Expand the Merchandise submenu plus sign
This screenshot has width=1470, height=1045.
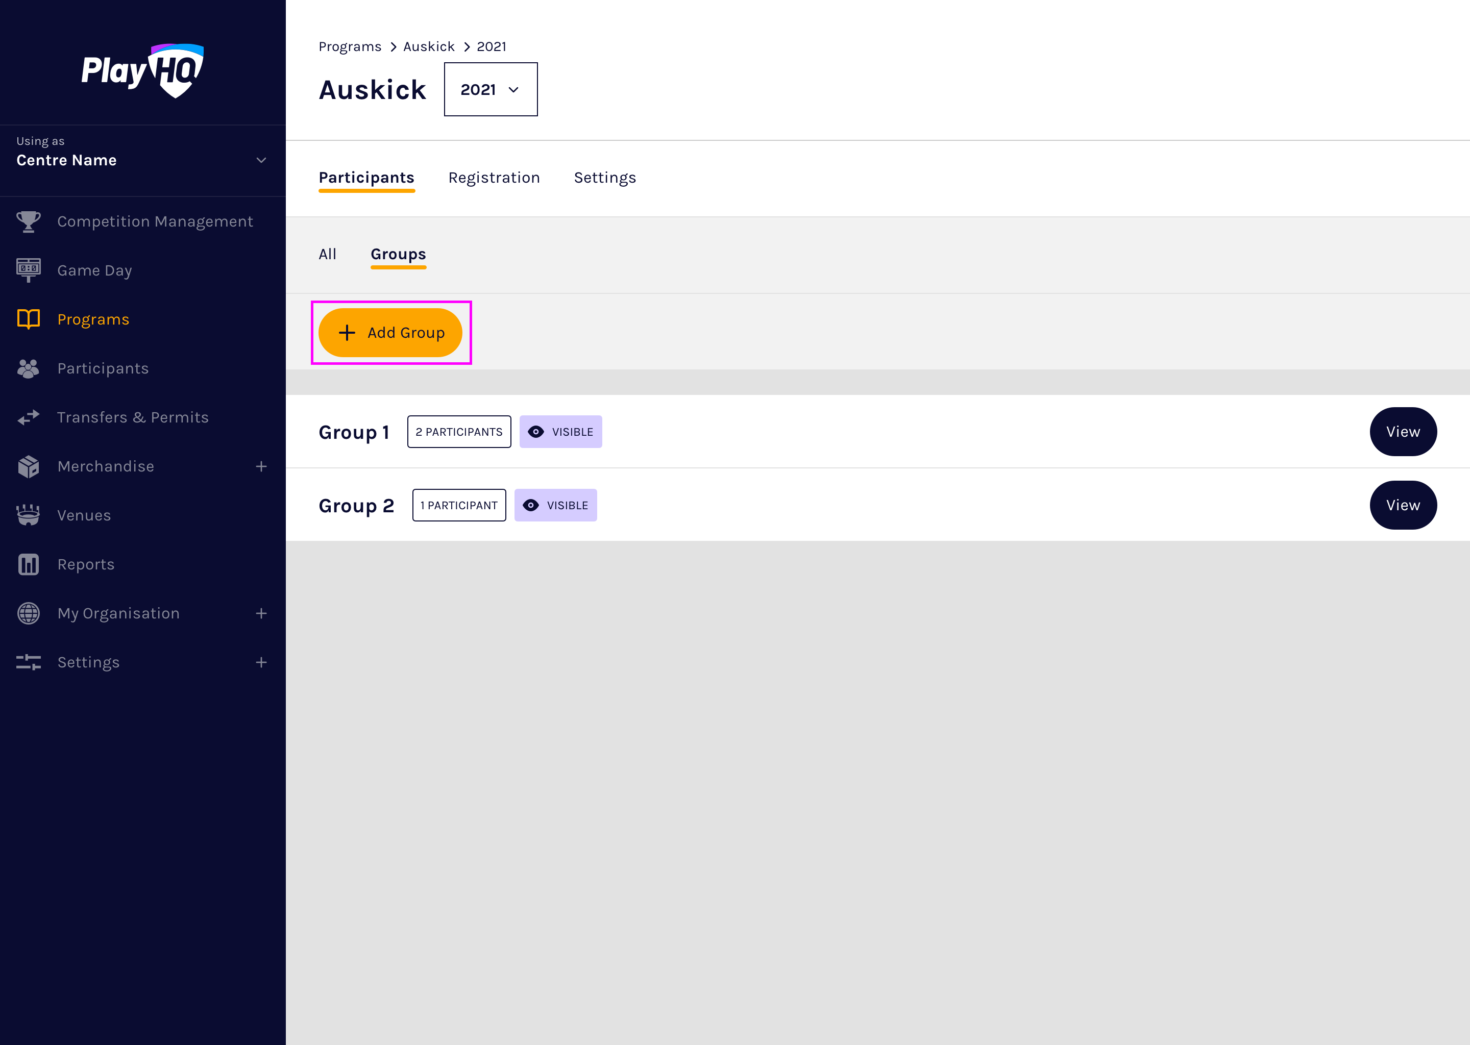(261, 466)
